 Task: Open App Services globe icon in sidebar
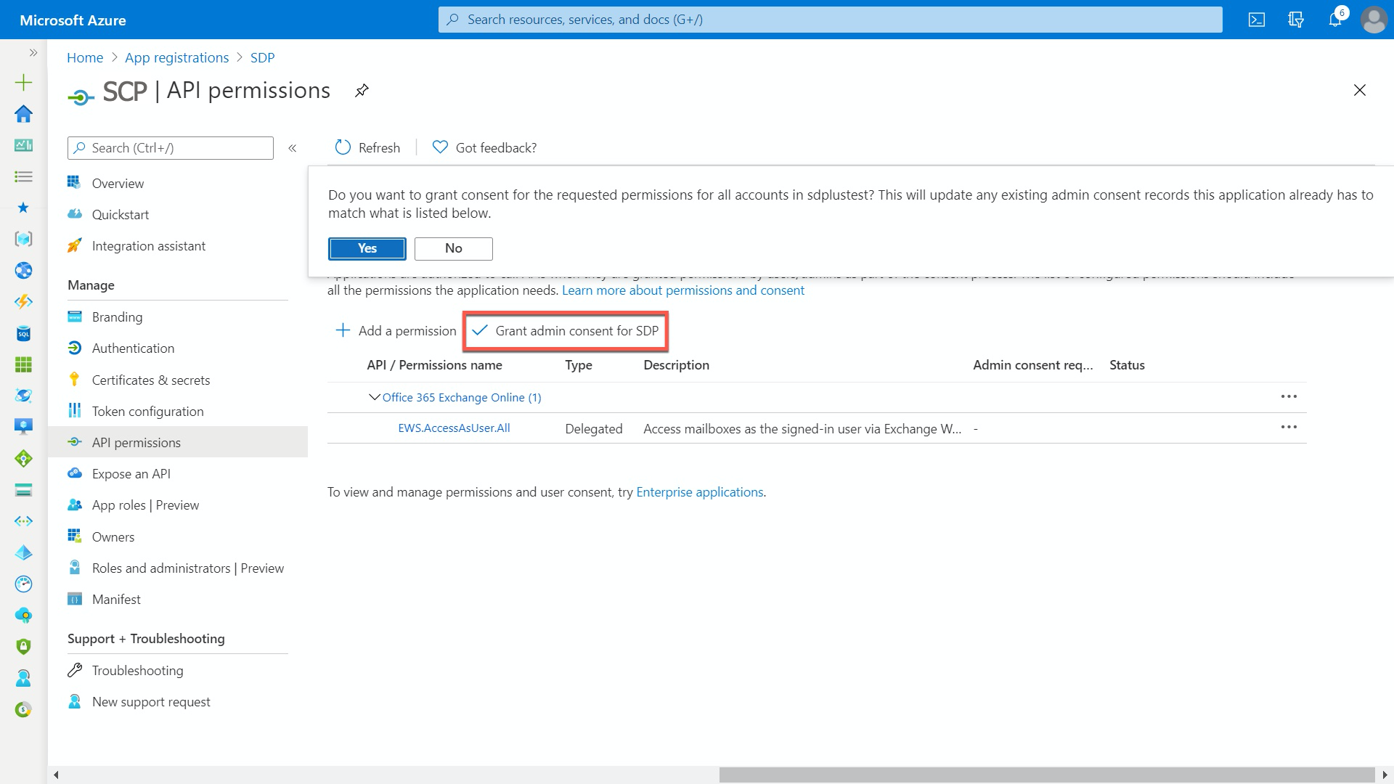(x=23, y=271)
